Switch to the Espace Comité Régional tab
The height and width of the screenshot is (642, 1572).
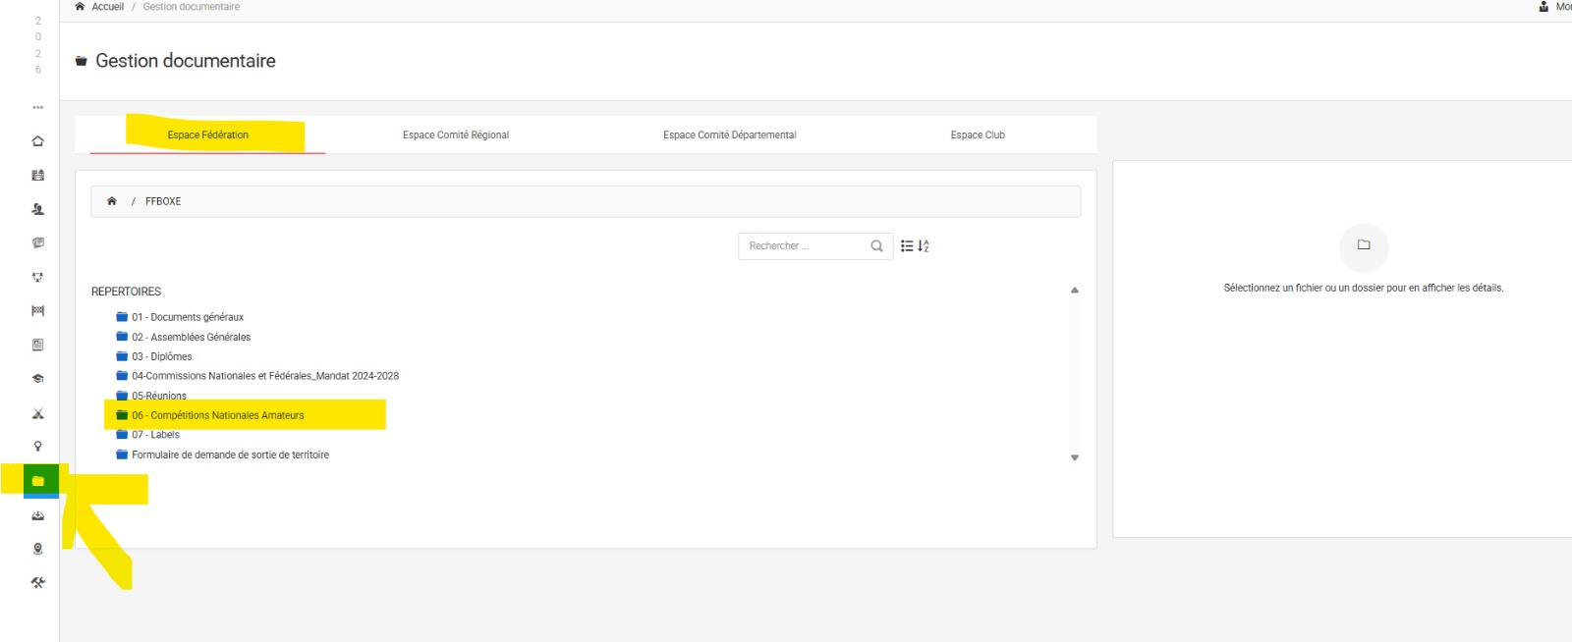[x=455, y=135]
